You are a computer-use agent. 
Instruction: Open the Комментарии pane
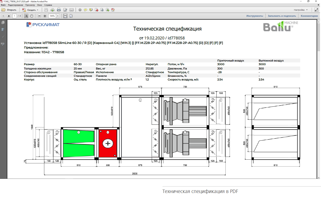point(309,16)
